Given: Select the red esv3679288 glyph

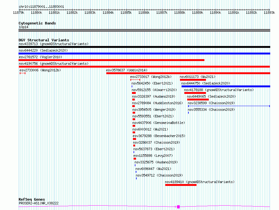Looking at the screenshot, I should [x=134, y=139].
